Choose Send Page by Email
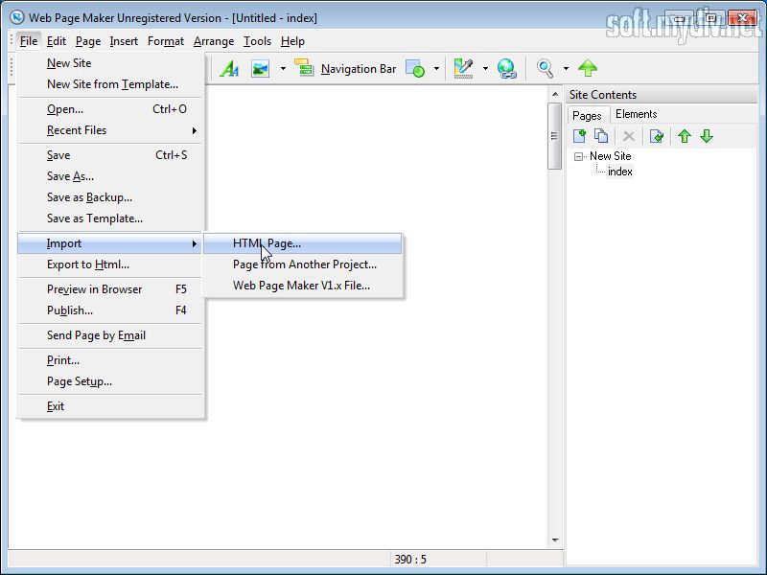The height and width of the screenshot is (575, 767). pos(110,334)
